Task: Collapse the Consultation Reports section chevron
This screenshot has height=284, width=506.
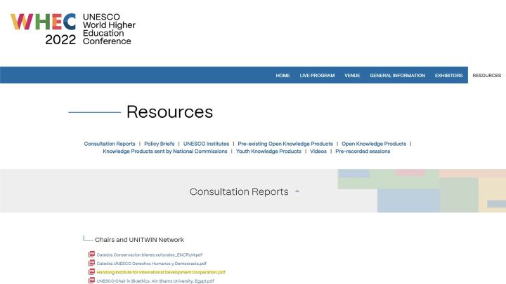Action: [297, 191]
